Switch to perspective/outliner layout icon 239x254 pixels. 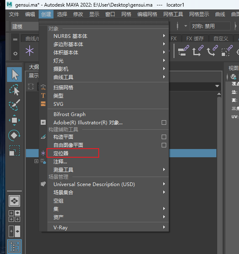click(14, 231)
